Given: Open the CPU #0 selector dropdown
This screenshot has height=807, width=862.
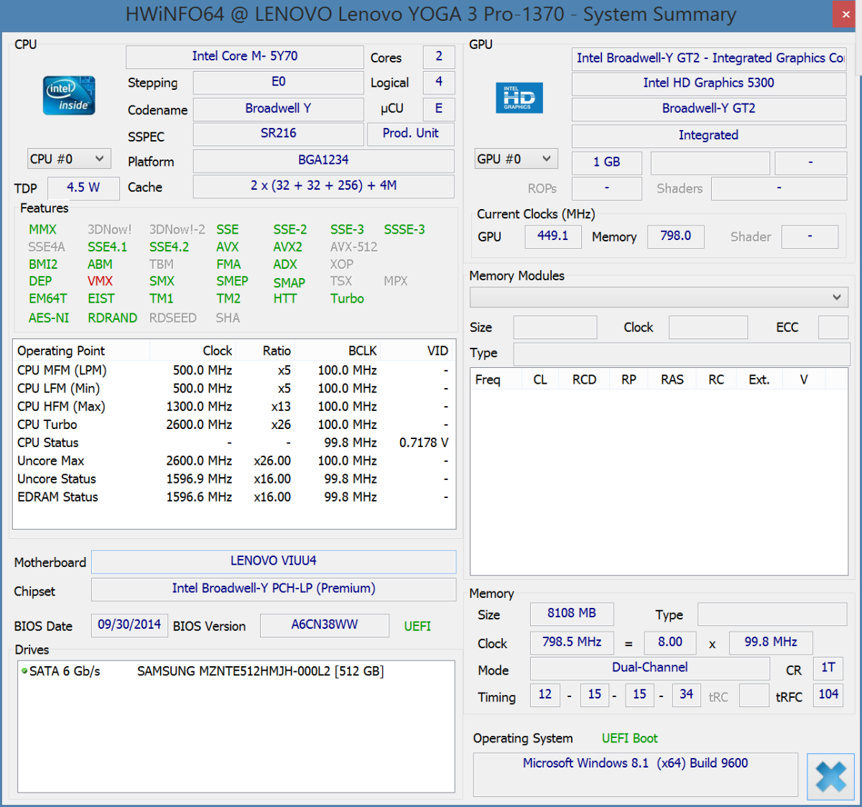Looking at the screenshot, I should (x=68, y=159).
